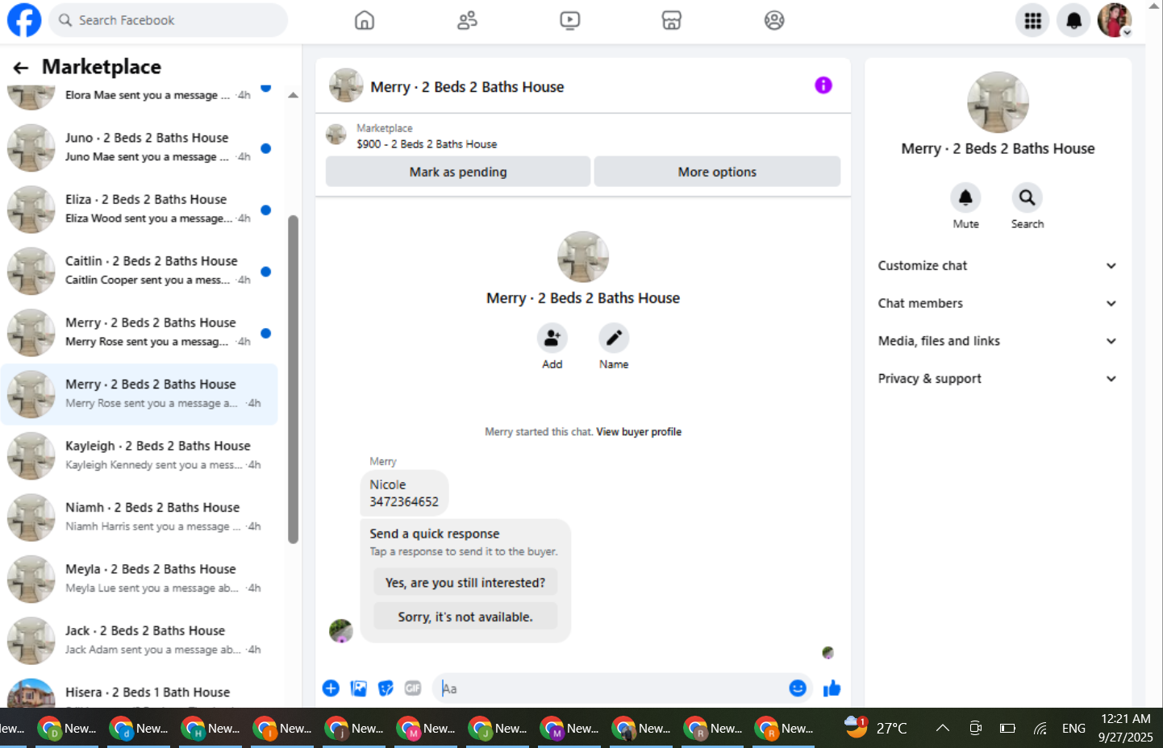
Task: Click the center chat profile picture
Action: tap(583, 257)
